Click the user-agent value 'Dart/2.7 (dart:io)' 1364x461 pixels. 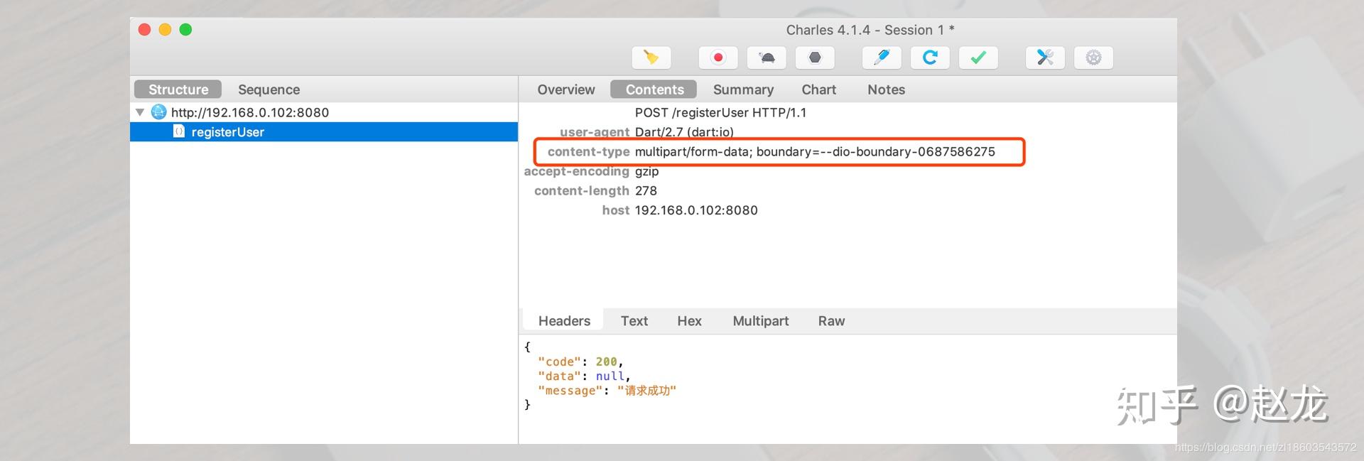(684, 132)
